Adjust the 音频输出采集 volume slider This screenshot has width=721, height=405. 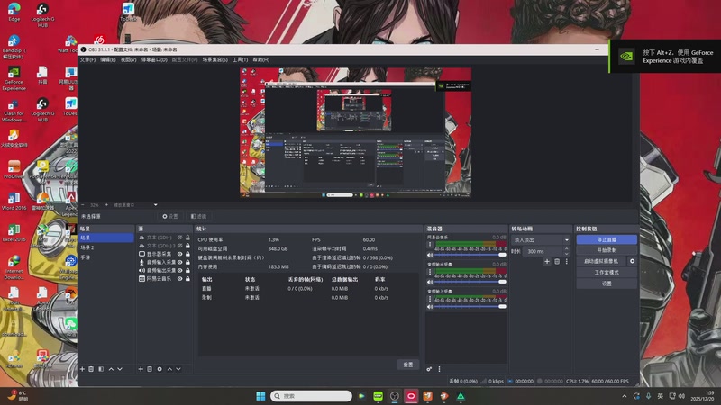[470, 282]
